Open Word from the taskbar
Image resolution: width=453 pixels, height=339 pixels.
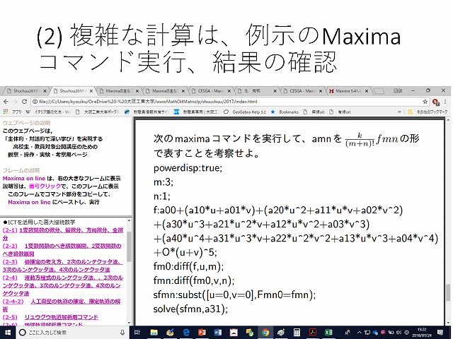[x=218, y=333]
